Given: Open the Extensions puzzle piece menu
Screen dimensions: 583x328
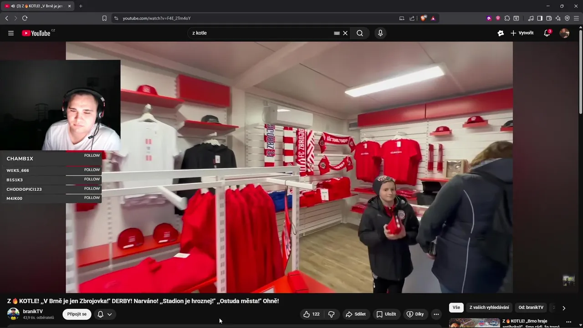Looking at the screenshot, I should (x=507, y=18).
